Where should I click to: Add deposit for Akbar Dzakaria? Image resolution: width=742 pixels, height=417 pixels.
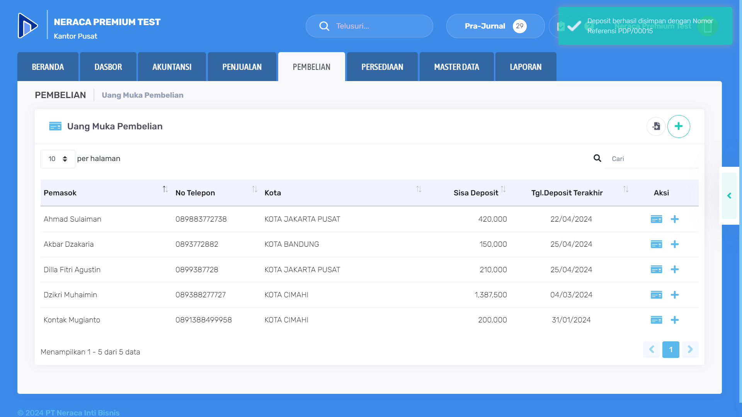tap(675, 244)
